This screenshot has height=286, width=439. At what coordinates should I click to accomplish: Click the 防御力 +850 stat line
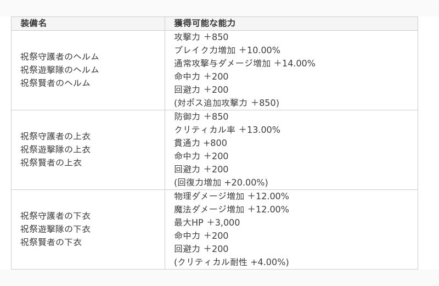click(201, 116)
